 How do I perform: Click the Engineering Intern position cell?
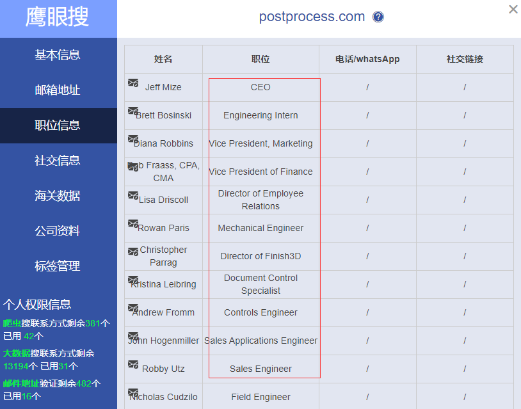point(260,116)
